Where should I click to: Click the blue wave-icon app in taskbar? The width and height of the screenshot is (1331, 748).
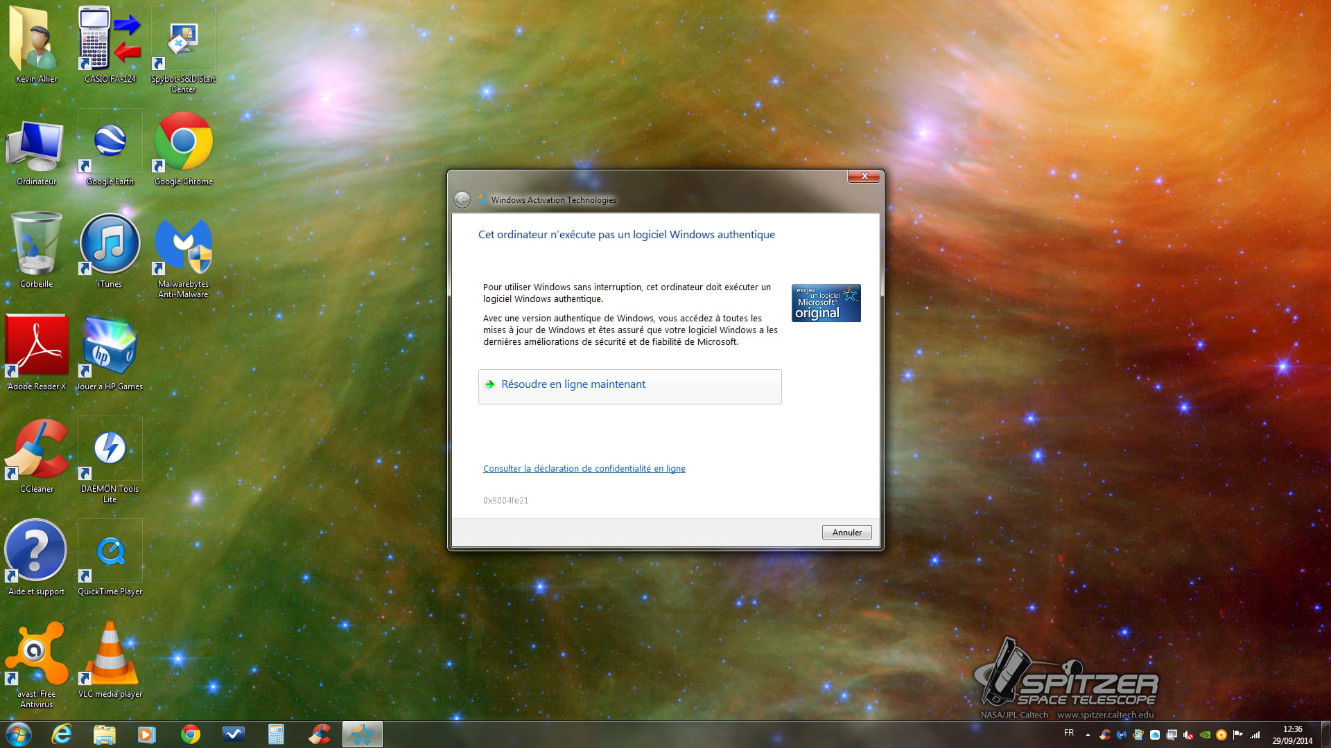pos(233,734)
